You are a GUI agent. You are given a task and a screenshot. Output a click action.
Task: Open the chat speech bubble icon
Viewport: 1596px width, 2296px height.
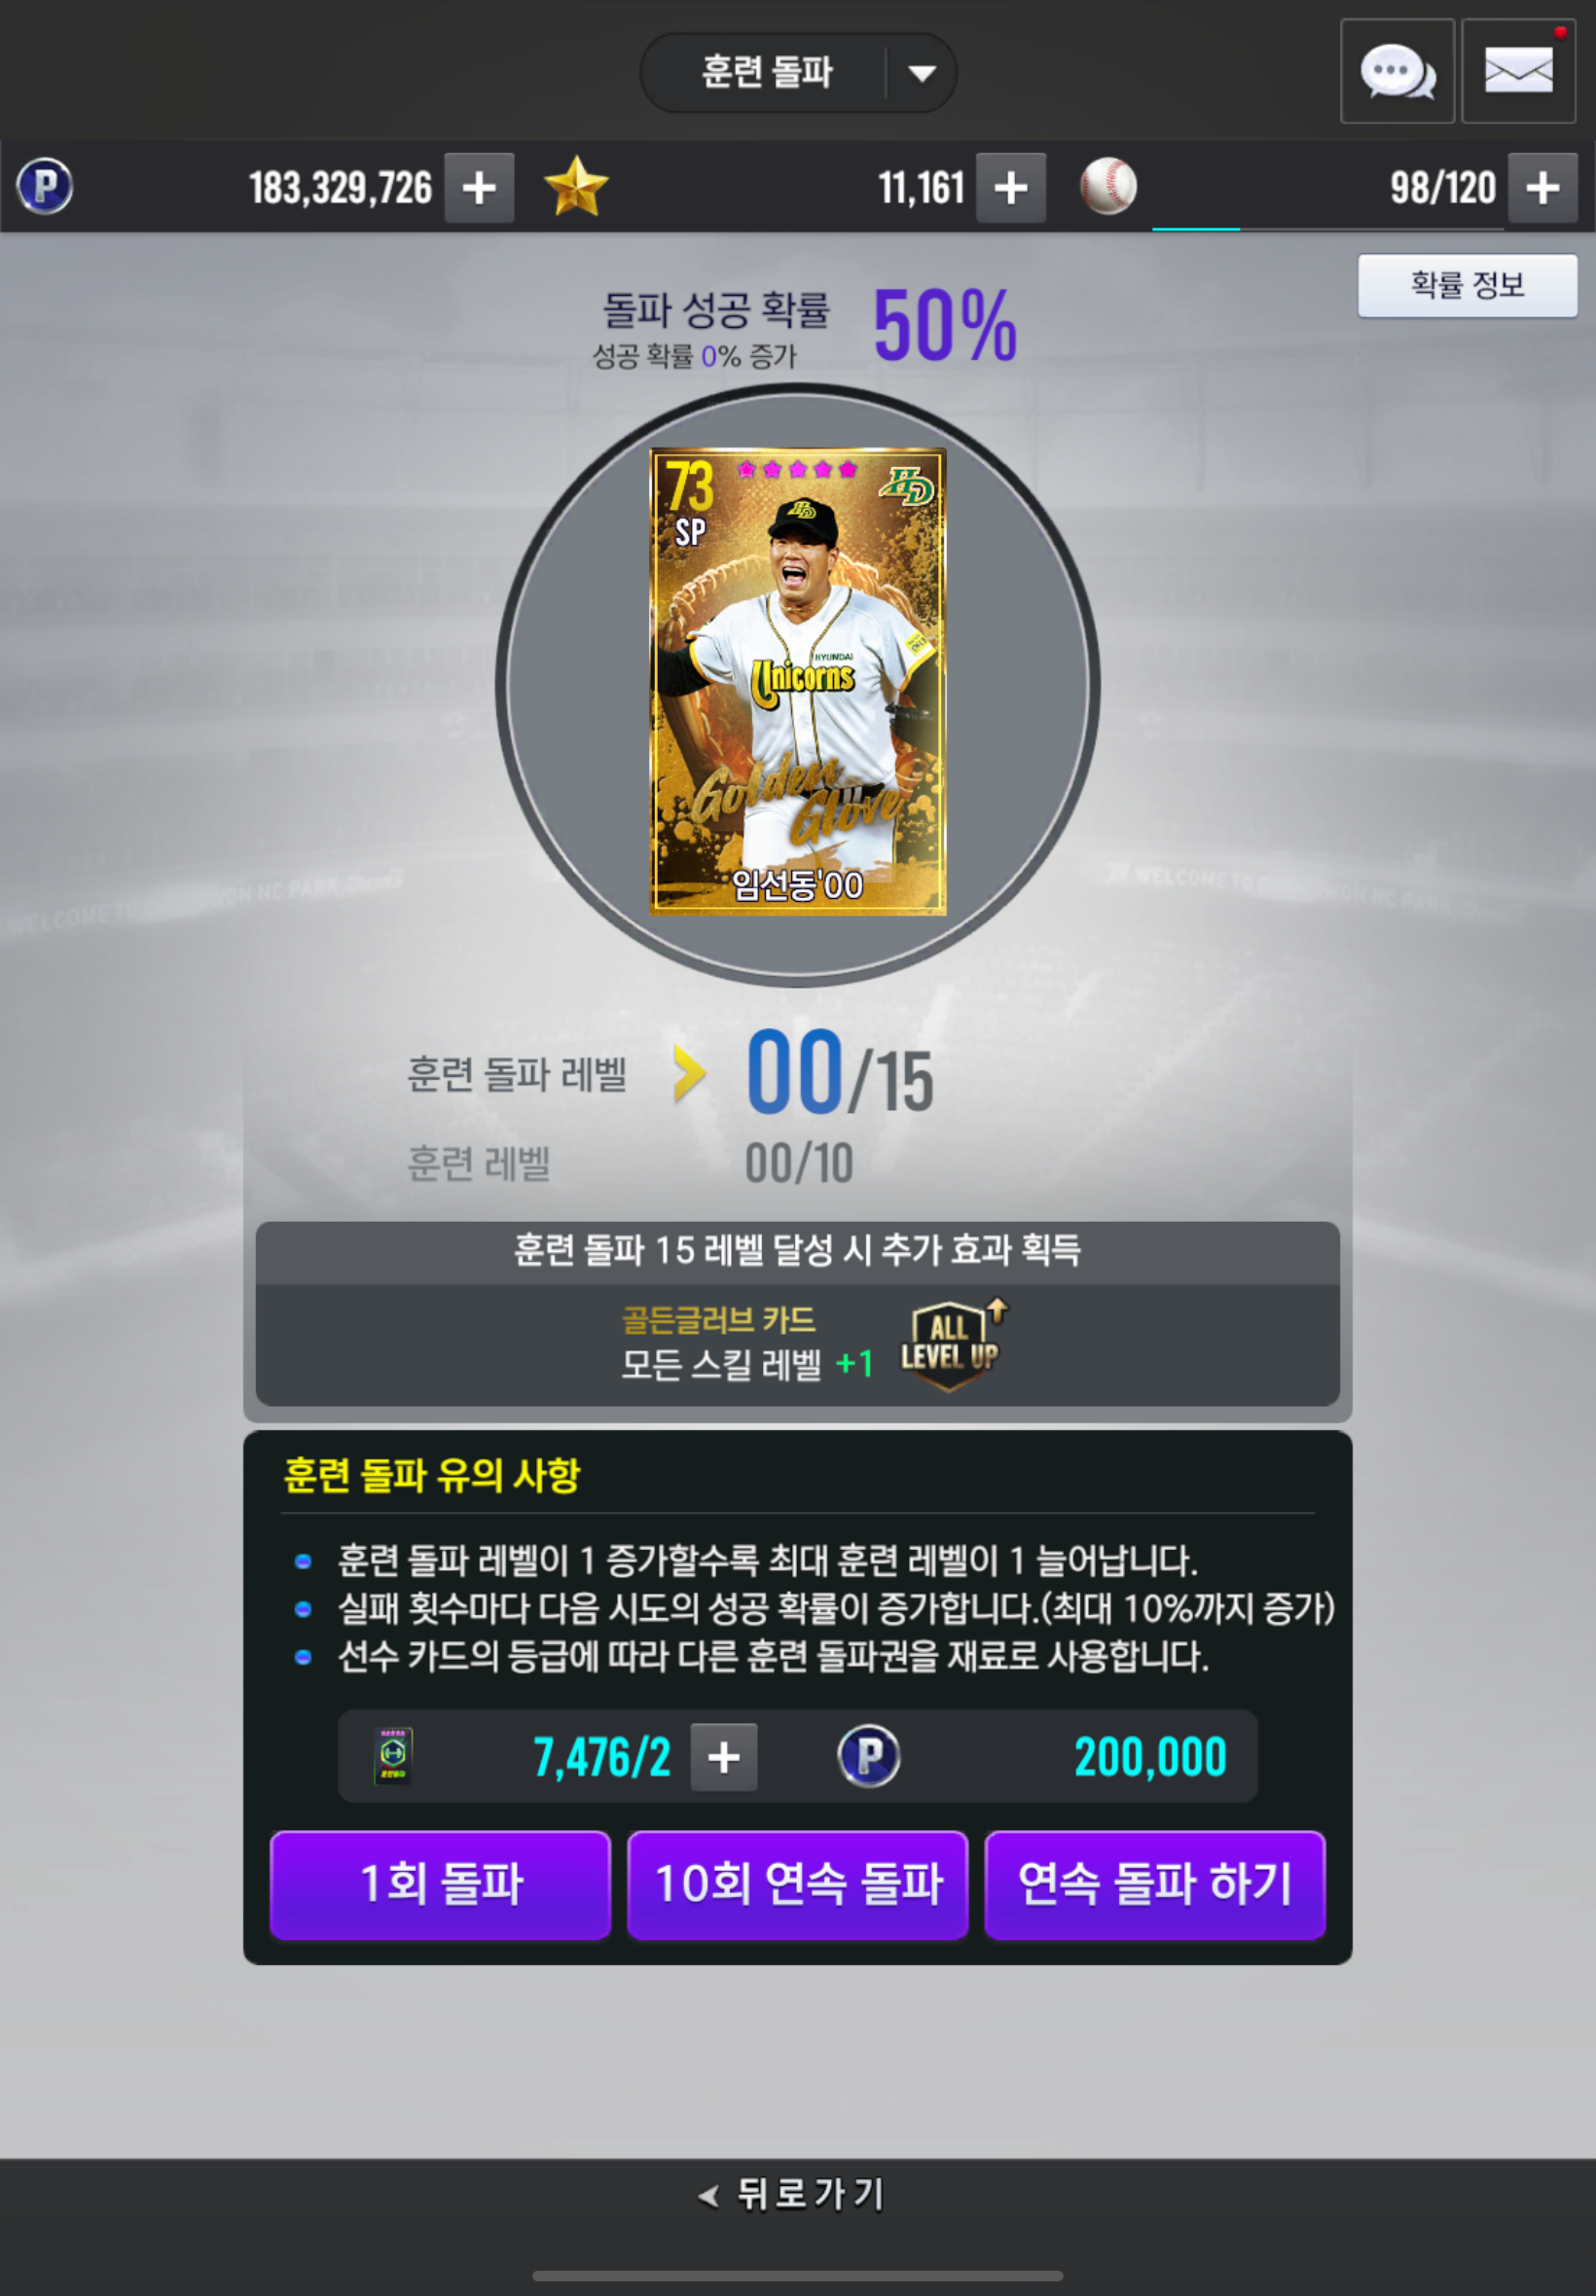1397,71
